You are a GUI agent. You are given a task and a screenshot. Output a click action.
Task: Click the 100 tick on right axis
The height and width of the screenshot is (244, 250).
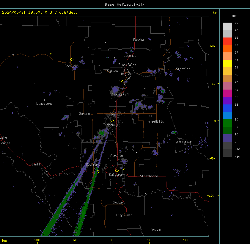pyautogui.click(x=212, y=46)
